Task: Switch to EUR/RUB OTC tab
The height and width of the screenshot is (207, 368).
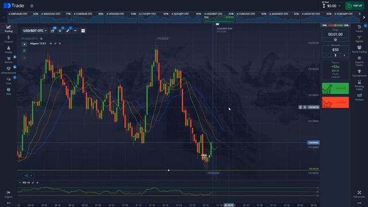Action: pyautogui.click(x=89, y=17)
